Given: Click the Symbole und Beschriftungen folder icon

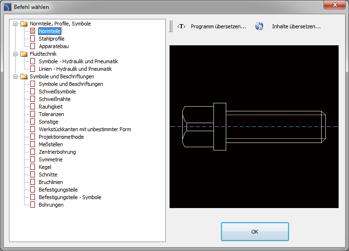Looking at the screenshot, I should (24, 76).
